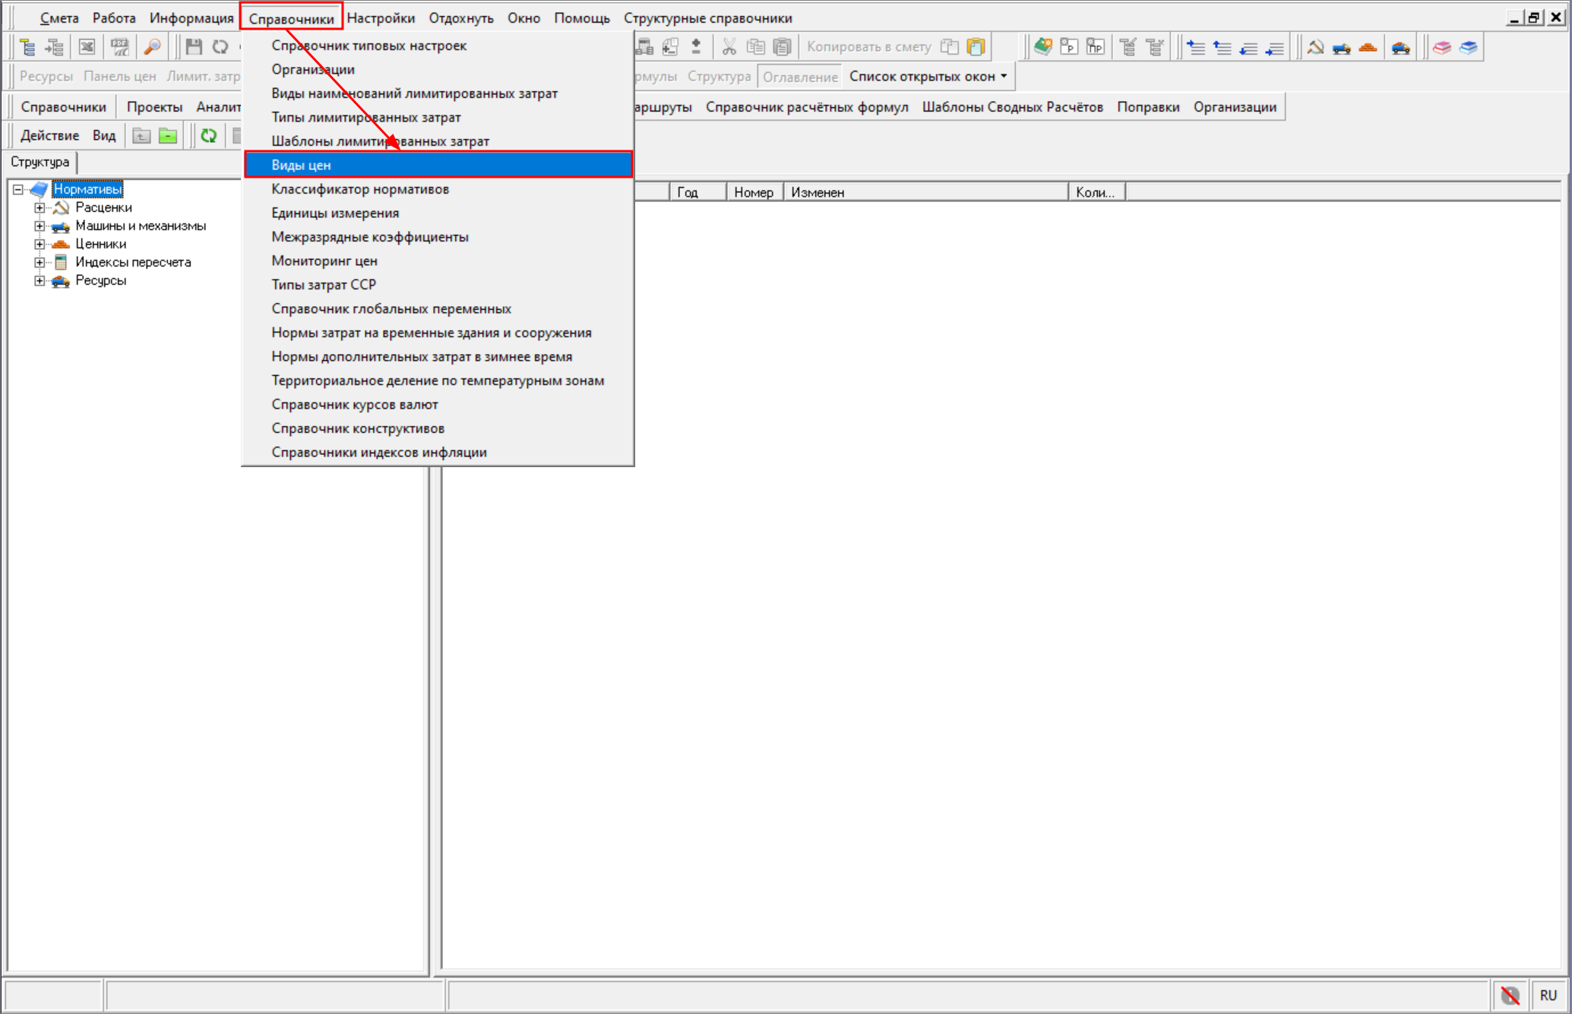Open the Смета menu

pyautogui.click(x=59, y=18)
